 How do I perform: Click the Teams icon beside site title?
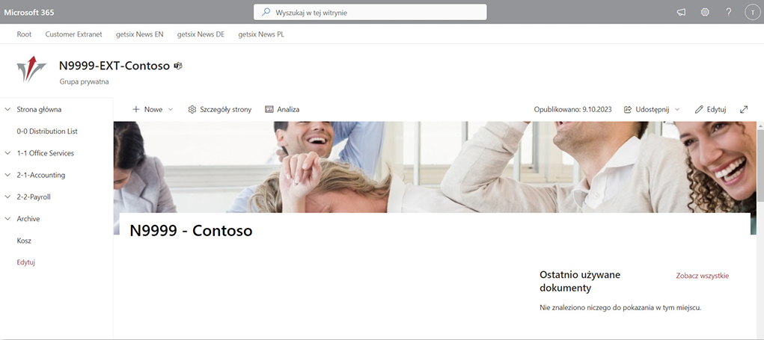178,66
